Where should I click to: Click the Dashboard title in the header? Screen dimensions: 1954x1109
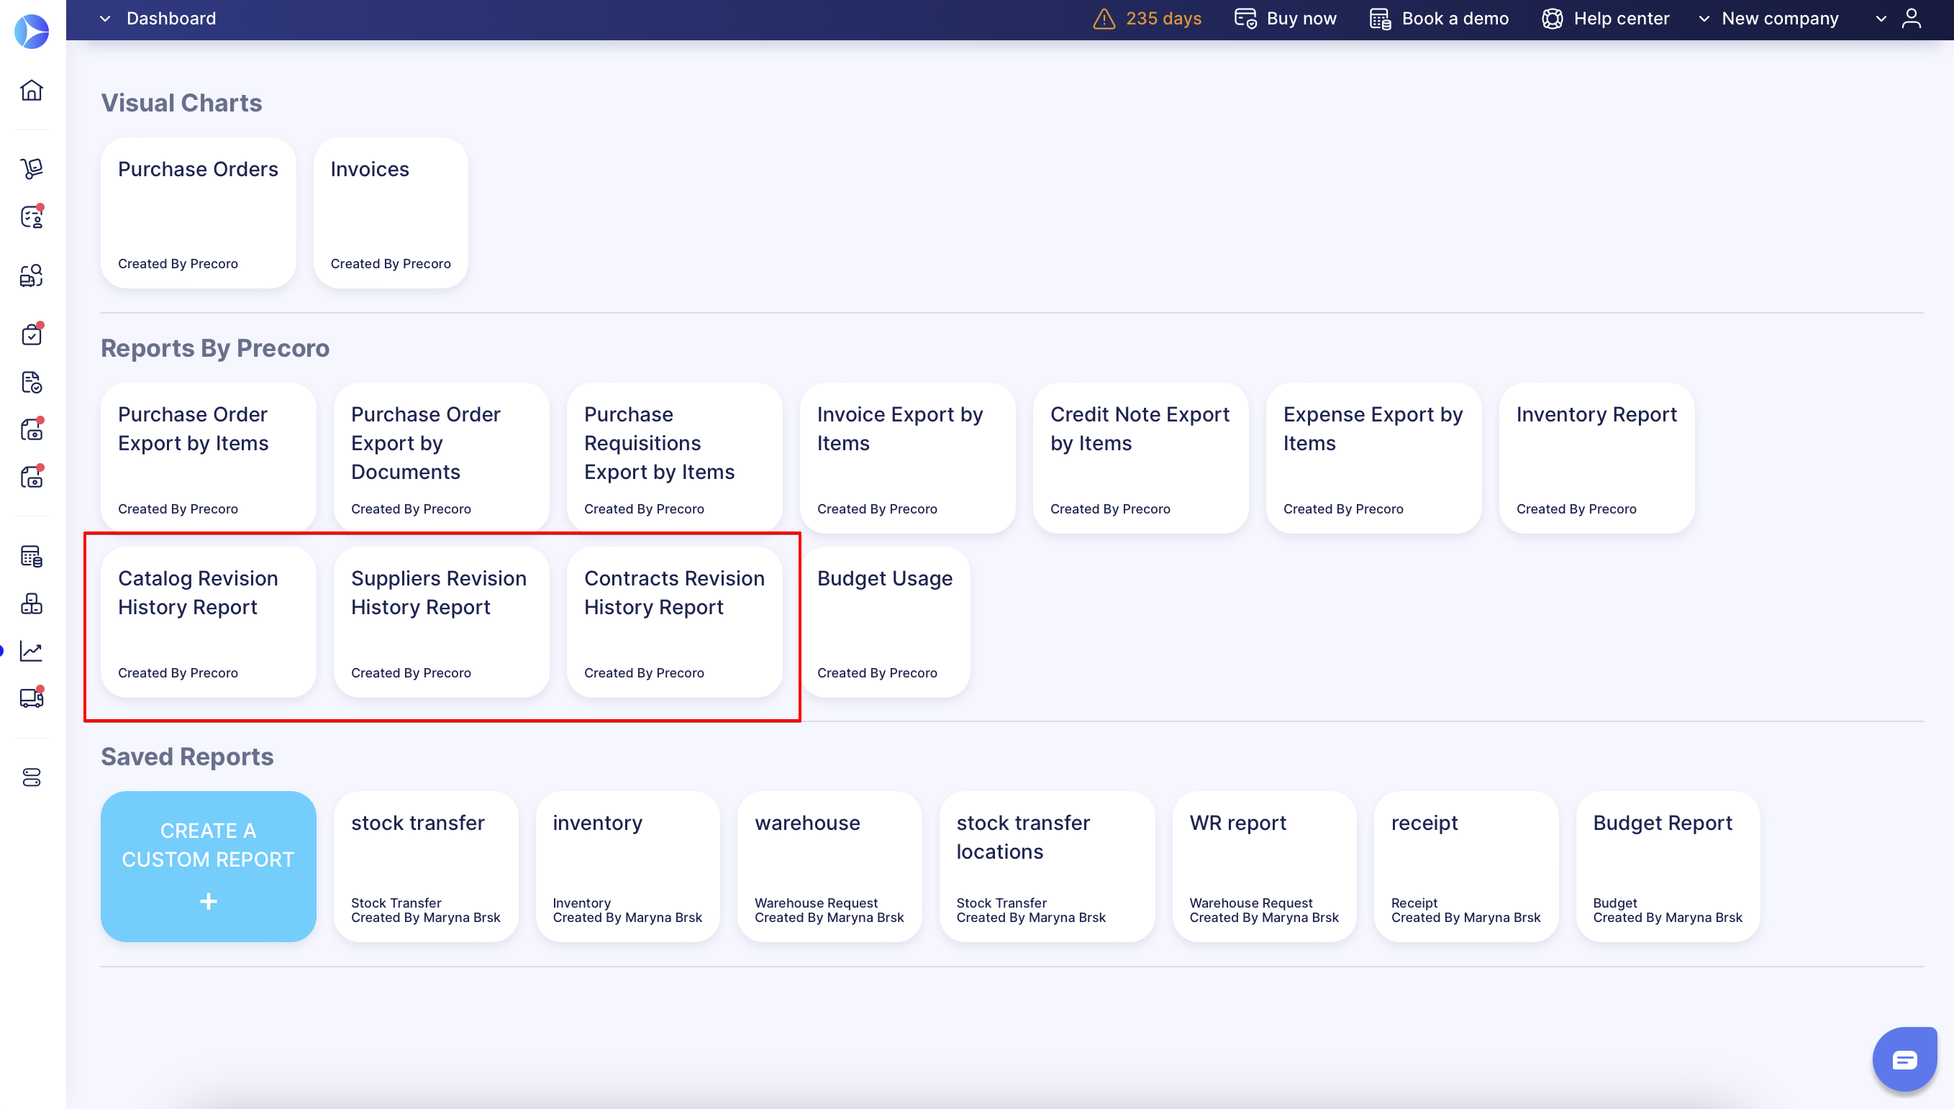(x=171, y=18)
